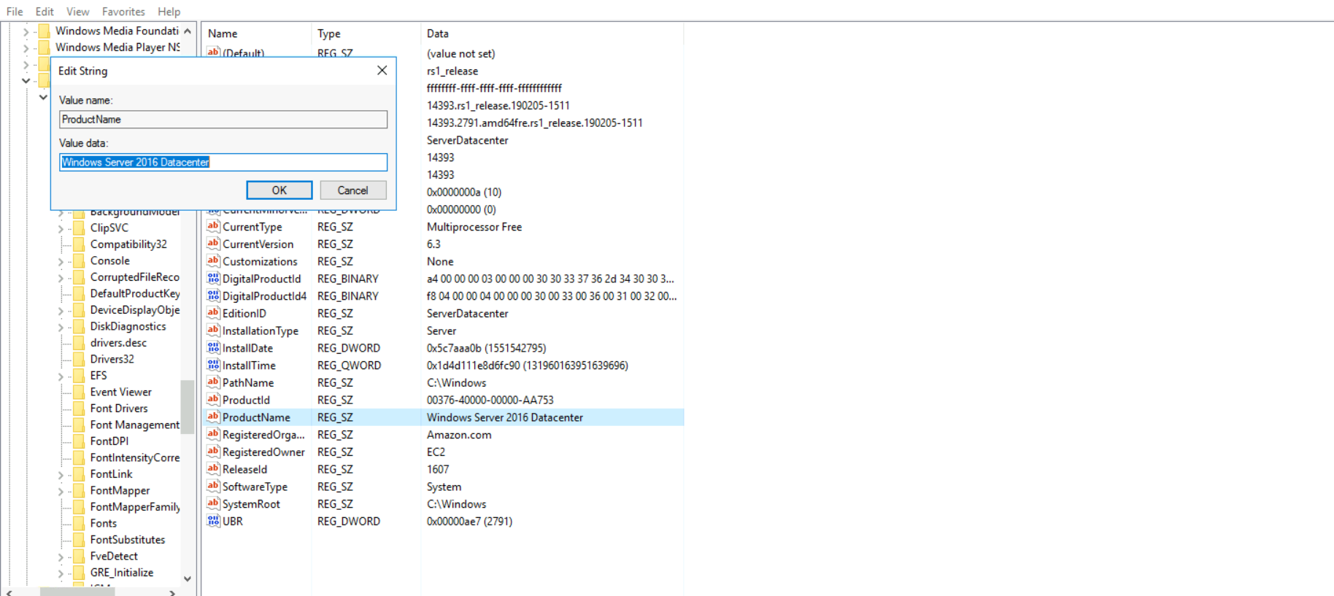The image size is (1334, 596).
Task: Select the Compatibility32 tree key
Action: tap(128, 244)
